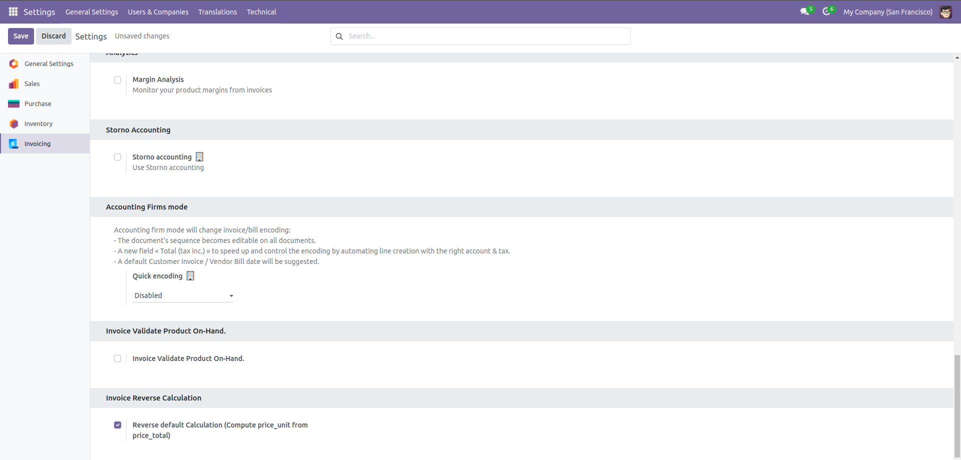Open the conversations messages icon
The width and height of the screenshot is (961, 460).
[x=804, y=11]
